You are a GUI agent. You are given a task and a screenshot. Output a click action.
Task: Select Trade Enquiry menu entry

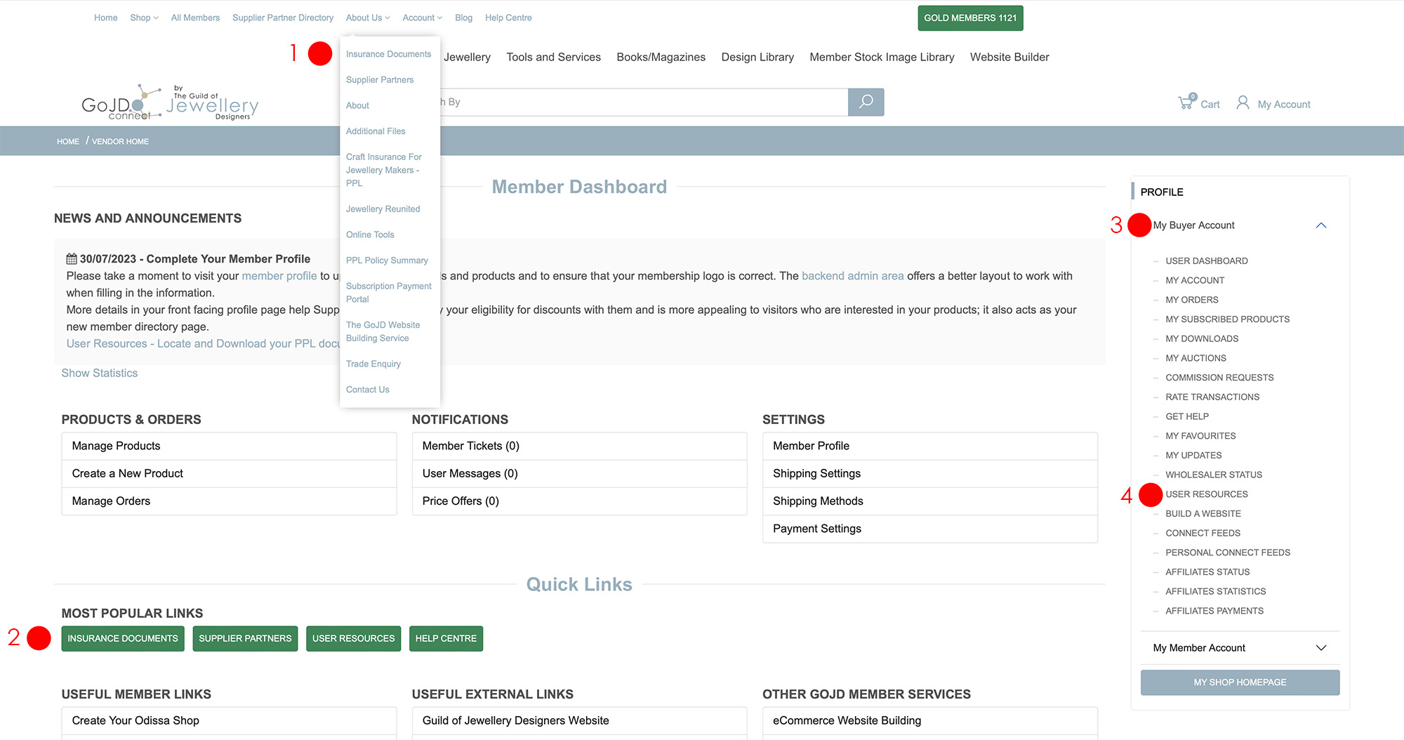point(373,364)
